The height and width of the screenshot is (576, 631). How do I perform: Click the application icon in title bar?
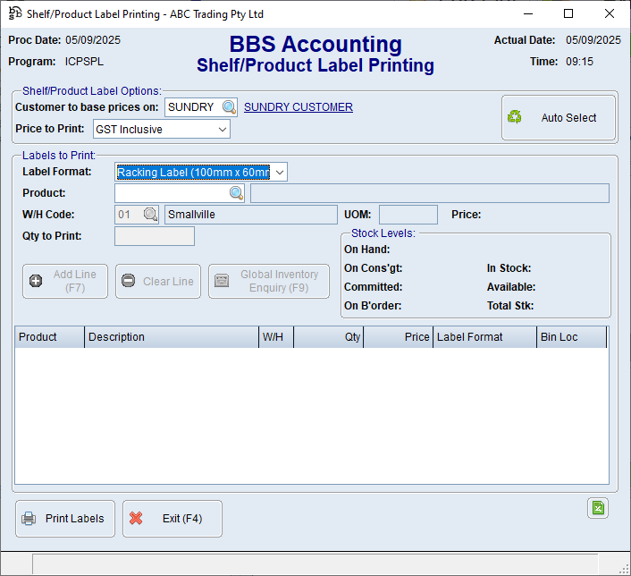14,13
